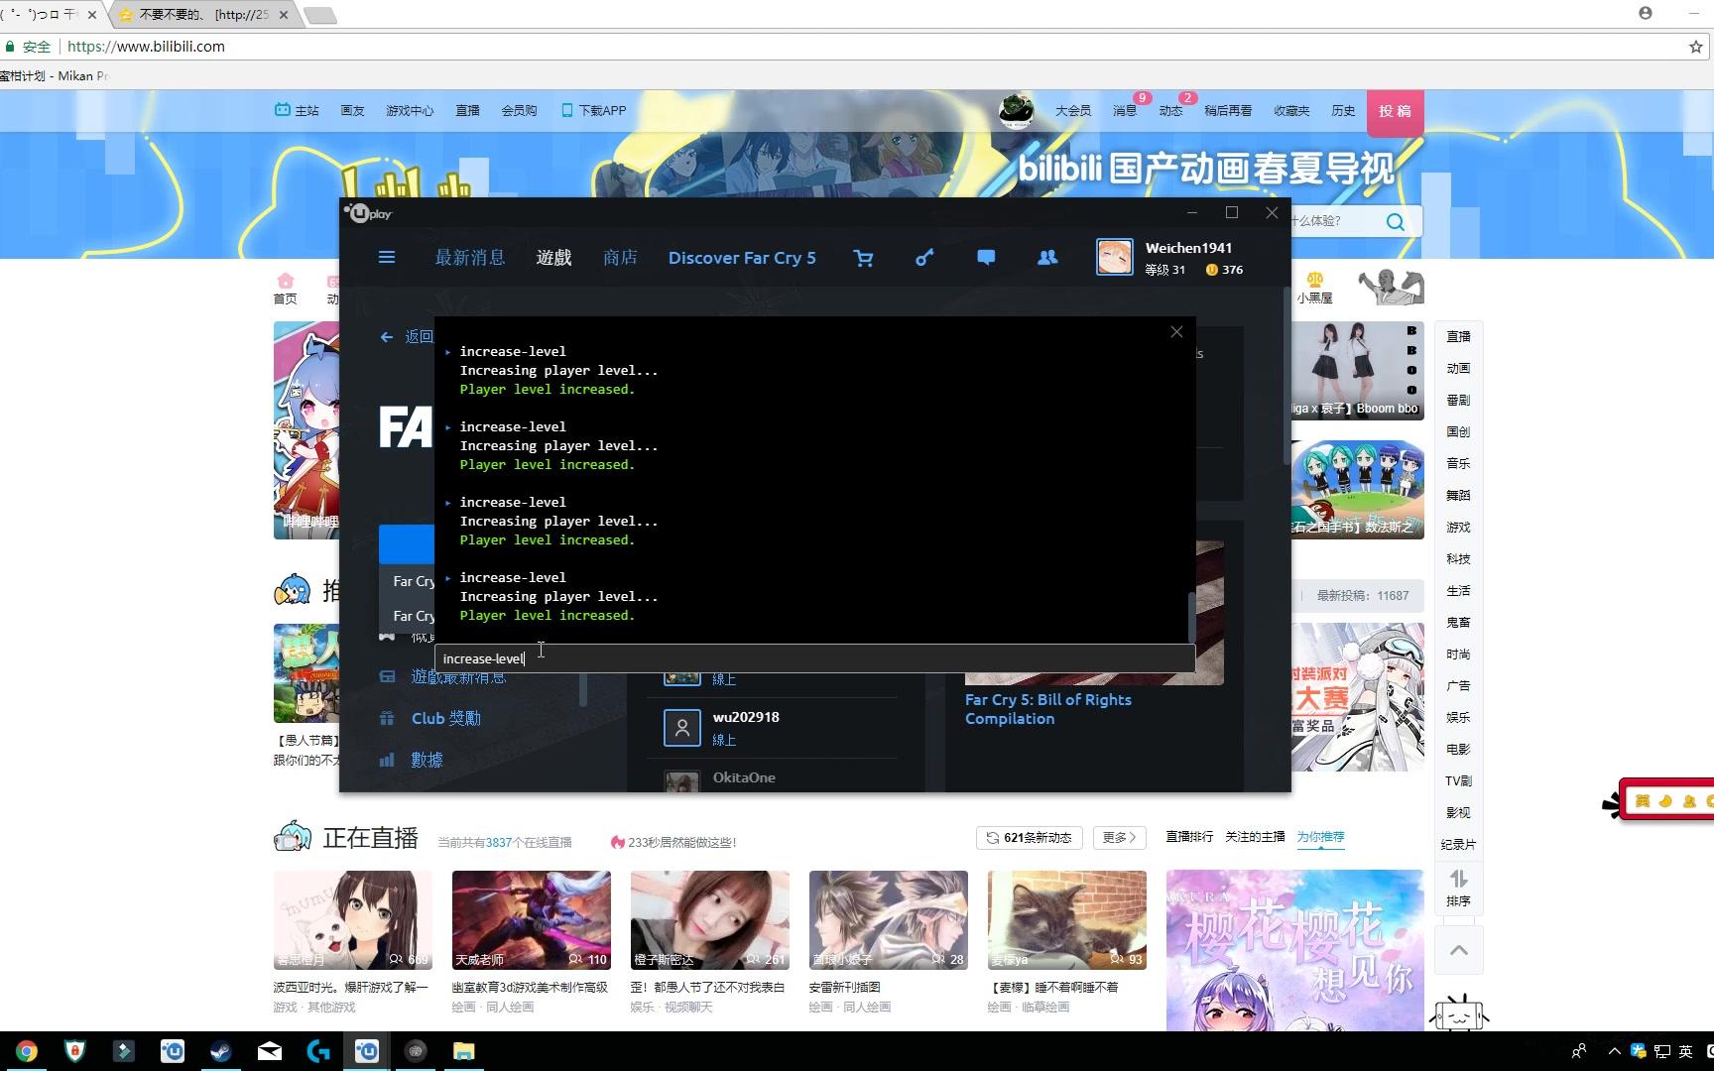Open live stream thumbnail by 橙子斯密达

pyautogui.click(x=709, y=920)
